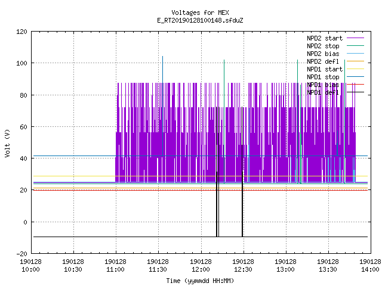Click the y-axis tick value 60
Viewport: 382px width, 286px height.
tap(24, 127)
